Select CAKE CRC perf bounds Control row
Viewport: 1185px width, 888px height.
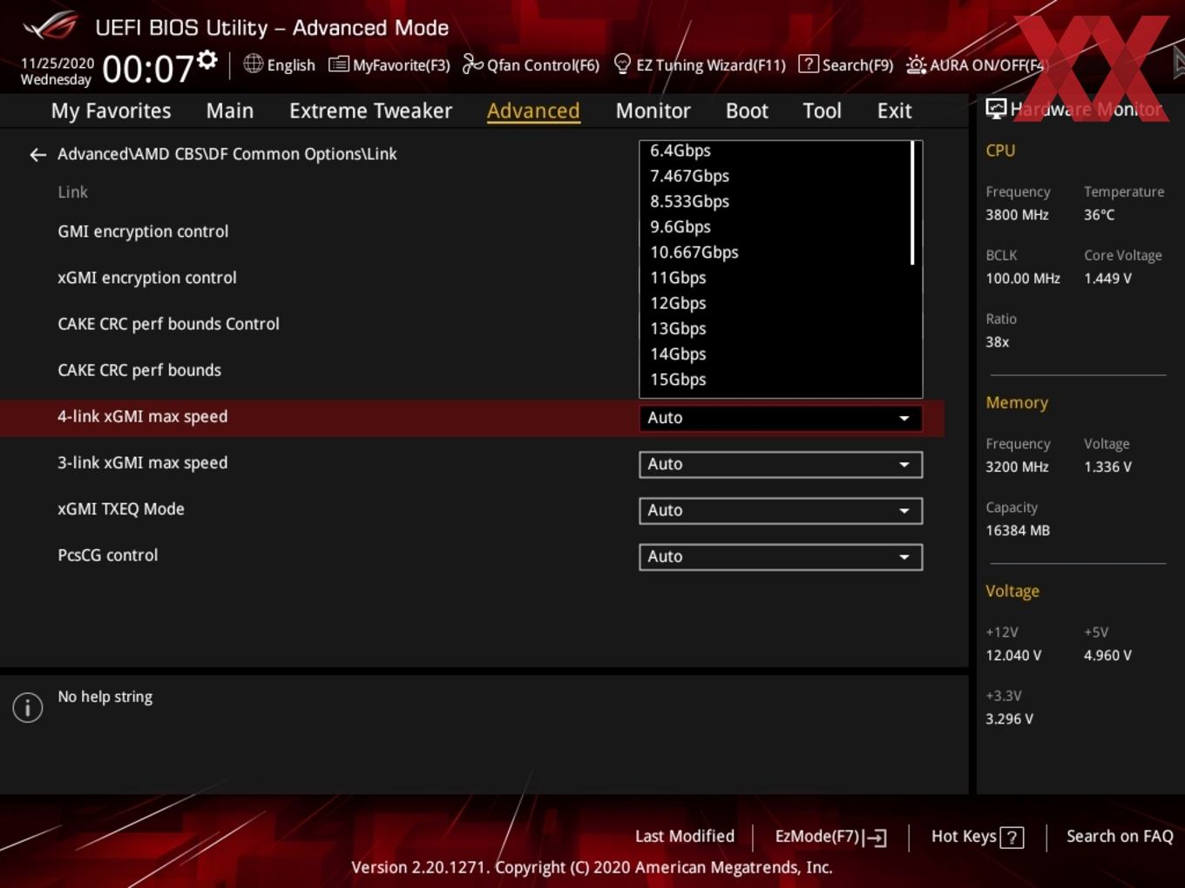point(471,325)
